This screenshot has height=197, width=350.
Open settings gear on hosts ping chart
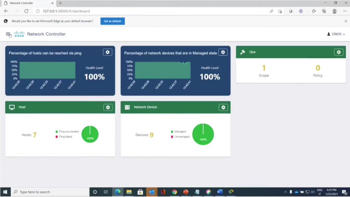[108, 52]
